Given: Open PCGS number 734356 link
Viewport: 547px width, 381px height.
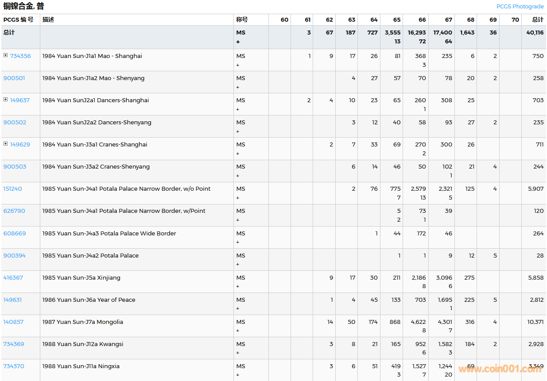Looking at the screenshot, I should [20, 56].
